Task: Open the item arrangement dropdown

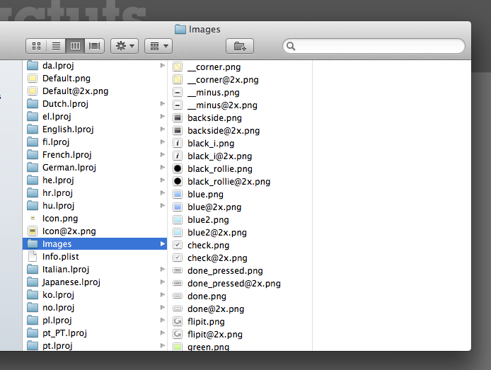Action: (x=158, y=46)
